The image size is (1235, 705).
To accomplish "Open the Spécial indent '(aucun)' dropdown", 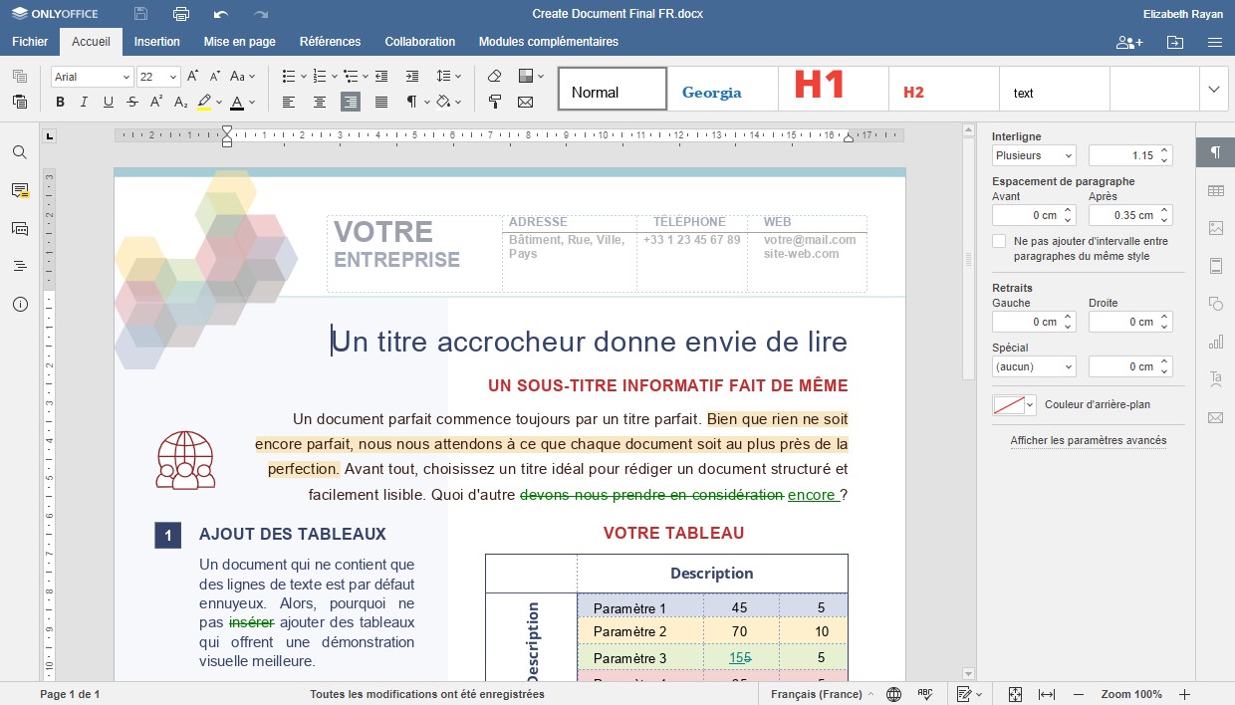I will point(1033,366).
